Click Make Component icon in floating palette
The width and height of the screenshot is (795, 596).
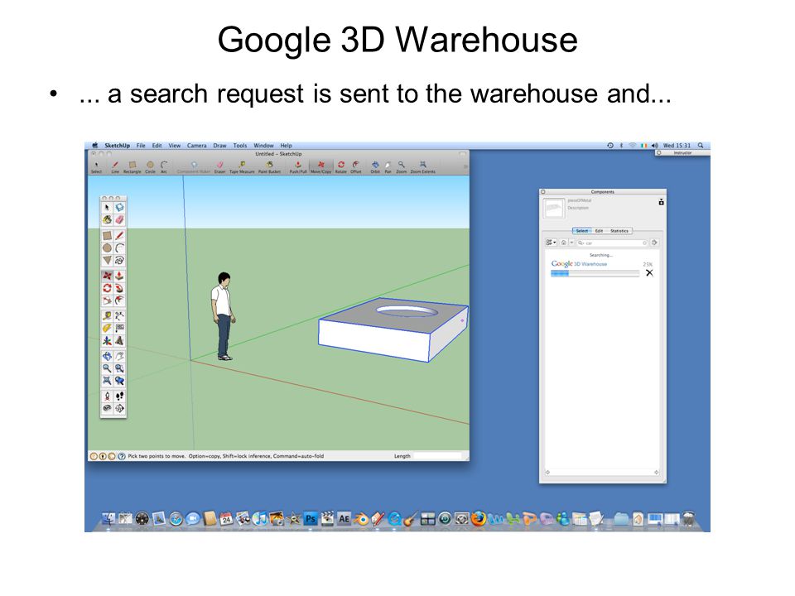[119, 207]
